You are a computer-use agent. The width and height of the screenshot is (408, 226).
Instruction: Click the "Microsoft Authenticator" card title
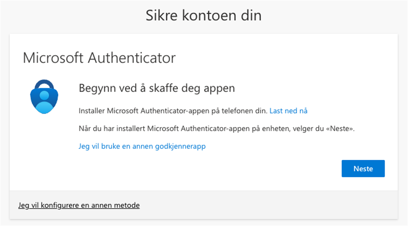(99, 58)
